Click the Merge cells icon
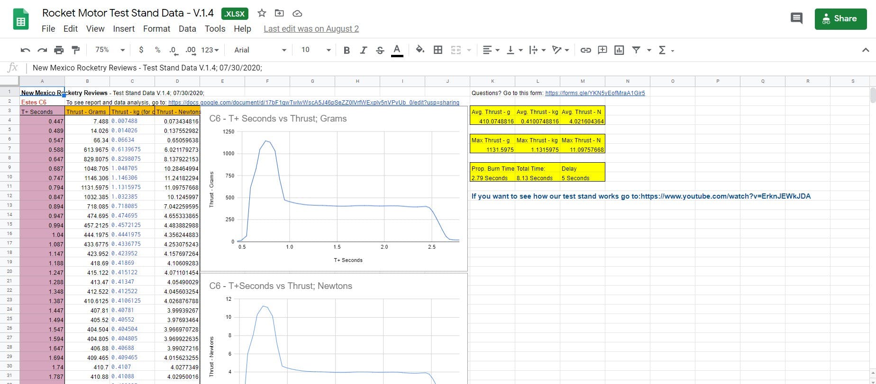 [456, 50]
